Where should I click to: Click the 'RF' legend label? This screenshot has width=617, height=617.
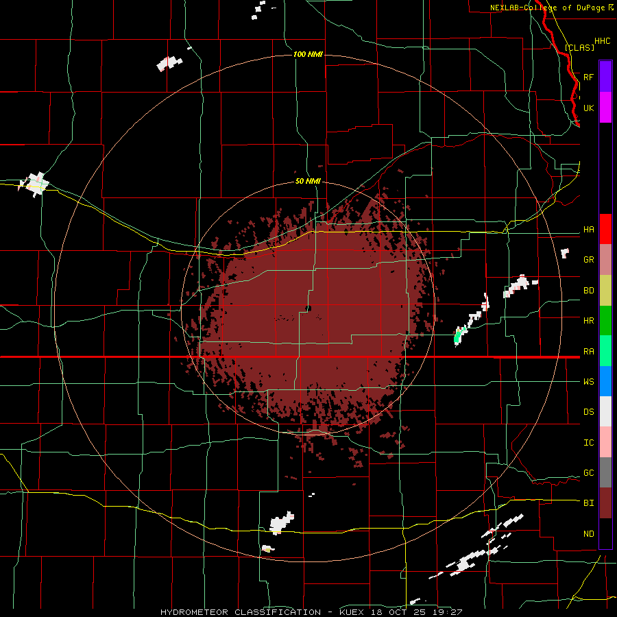point(588,77)
